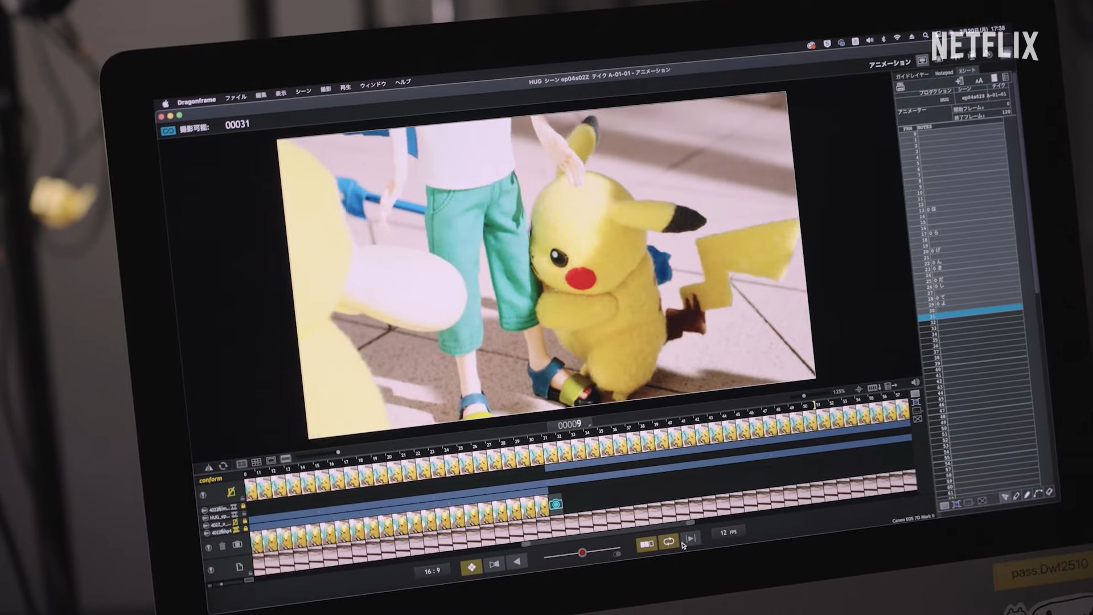Click the 00031 ready-to-capture counter
This screenshot has width=1093, height=615.
[x=237, y=125]
